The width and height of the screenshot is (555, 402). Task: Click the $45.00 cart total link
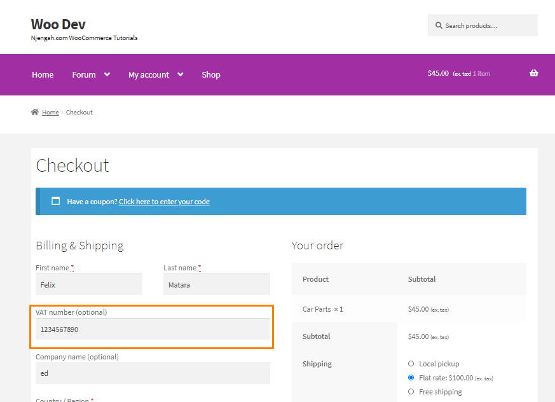coord(438,73)
